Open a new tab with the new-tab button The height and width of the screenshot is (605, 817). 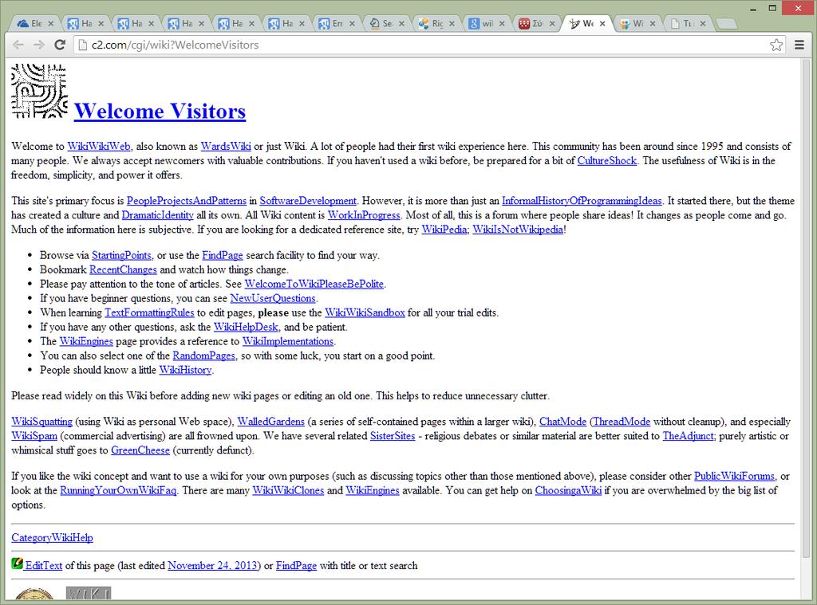pos(726,23)
